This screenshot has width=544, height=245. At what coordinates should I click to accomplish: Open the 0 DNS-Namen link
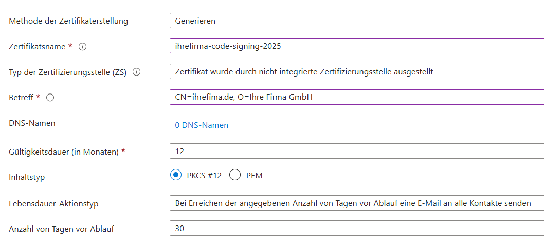pyautogui.click(x=202, y=125)
